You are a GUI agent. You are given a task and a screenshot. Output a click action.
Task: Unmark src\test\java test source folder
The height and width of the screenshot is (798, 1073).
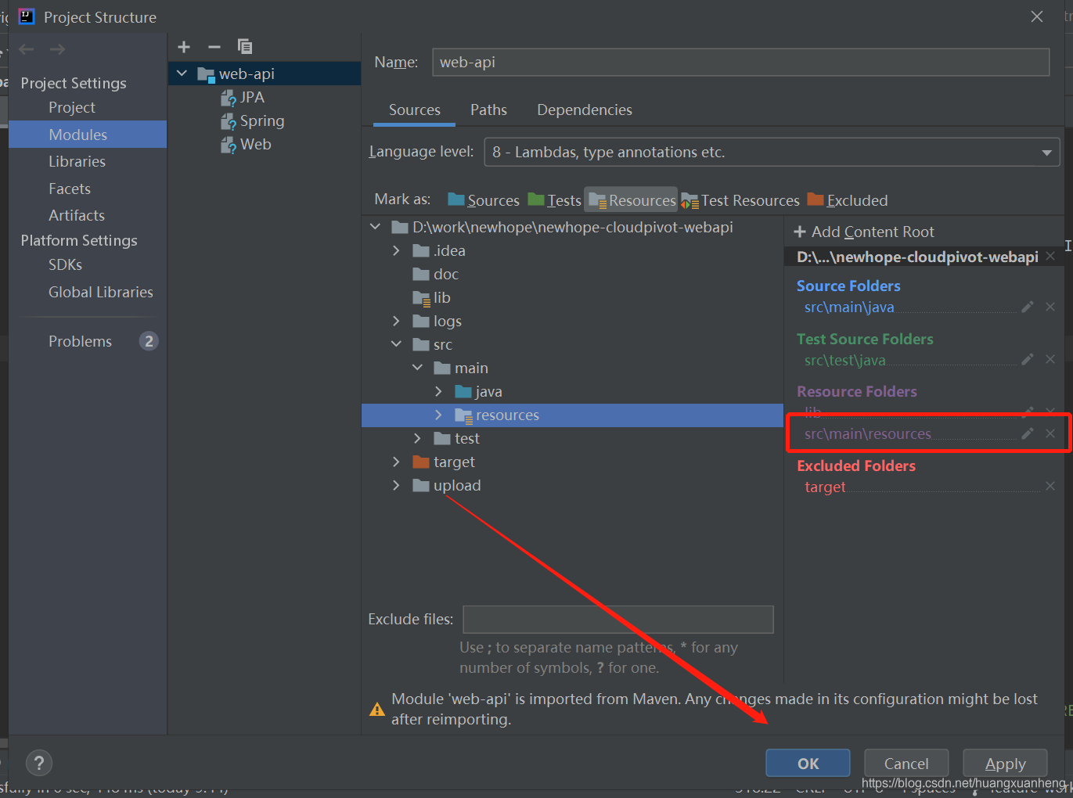(1050, 359)
